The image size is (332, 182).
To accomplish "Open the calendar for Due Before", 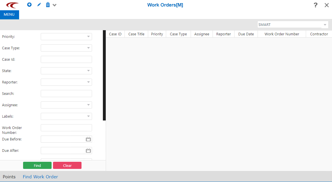I will 88,139.
